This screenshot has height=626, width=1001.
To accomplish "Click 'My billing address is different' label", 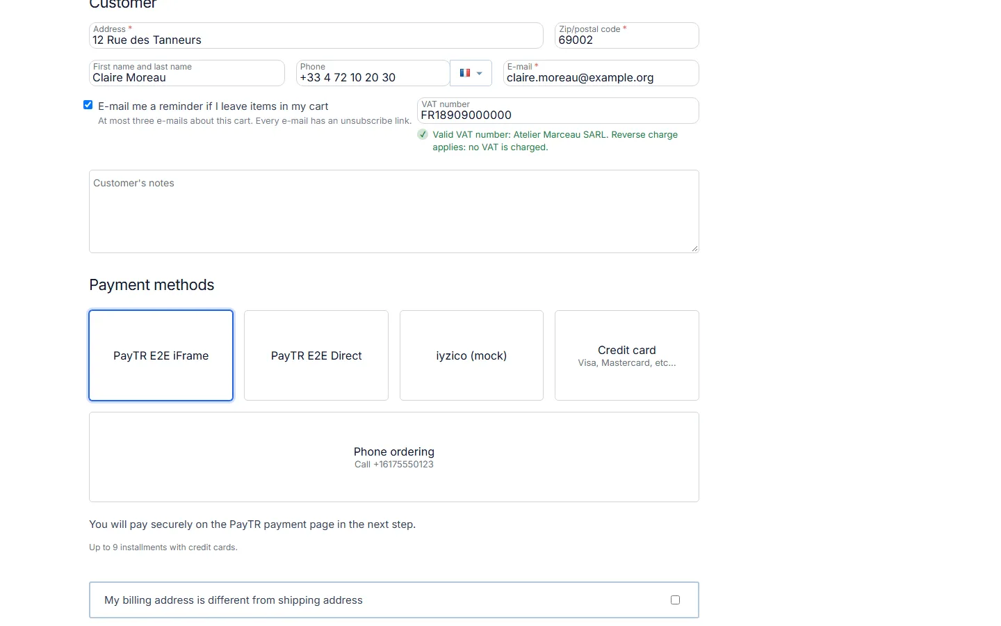I will [234, 600].
